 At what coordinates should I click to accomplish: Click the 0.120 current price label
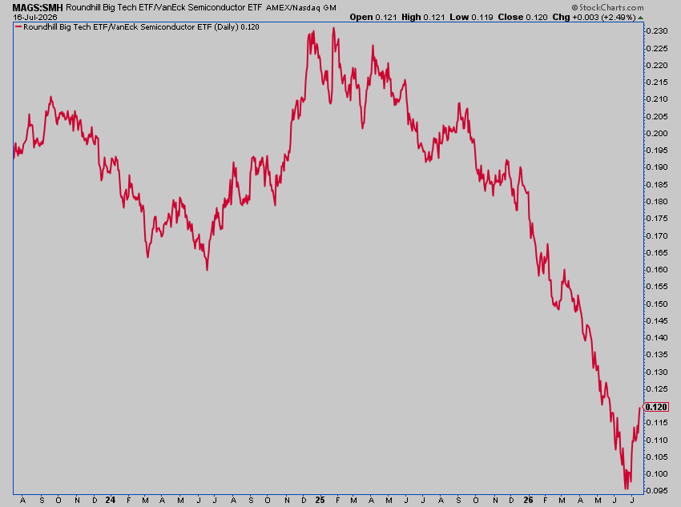tap(656, 407)
